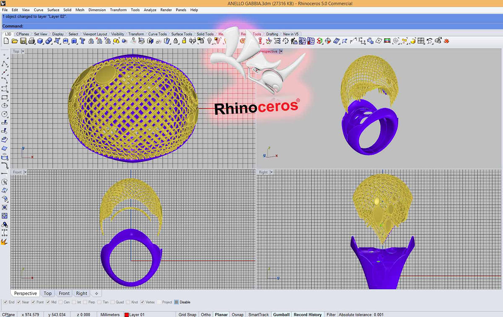The image size is (503, 317).
Task: Enable the Quad osnap checkbox
Action: tap(112, 302)
